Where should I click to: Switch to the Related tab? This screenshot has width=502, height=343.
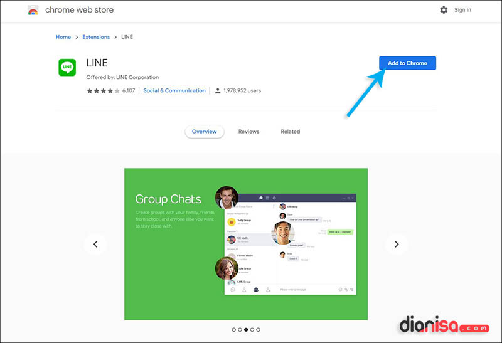click(291, 132)
